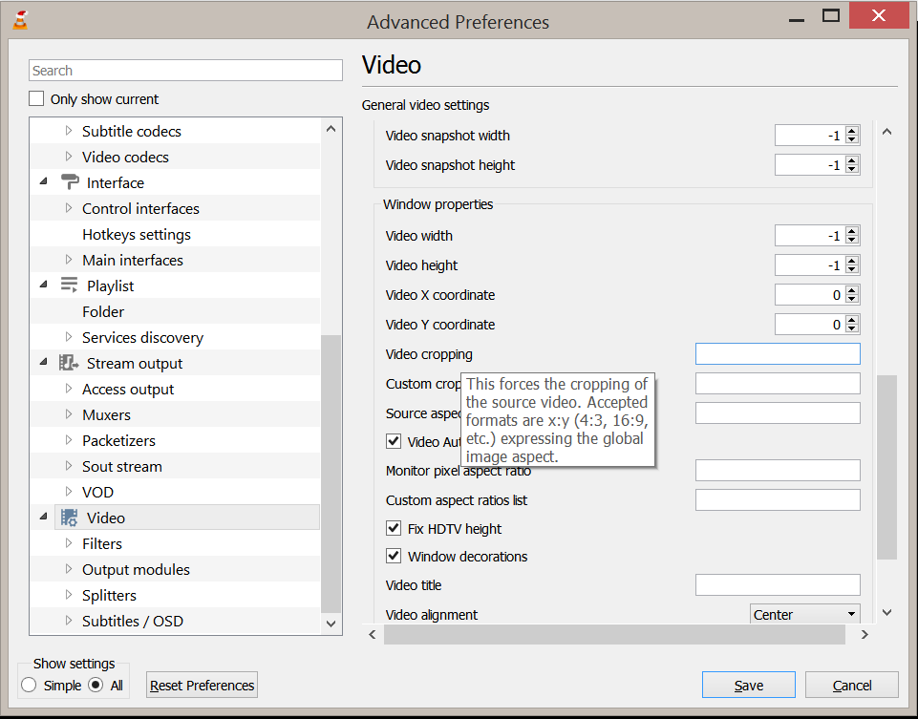Select Playlist category in tree
The image size is (918, 719).
coord(110,286)
